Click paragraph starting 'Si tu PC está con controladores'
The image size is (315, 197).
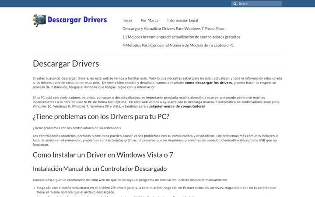coord(156,102)
